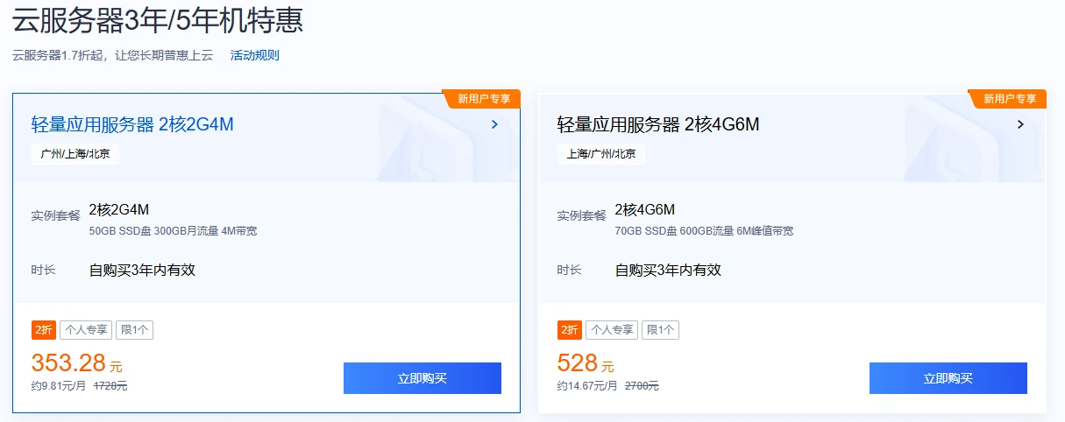1065x422 pixels.
Task: Click the 353.28 price text
Action: tap(68, 362)
